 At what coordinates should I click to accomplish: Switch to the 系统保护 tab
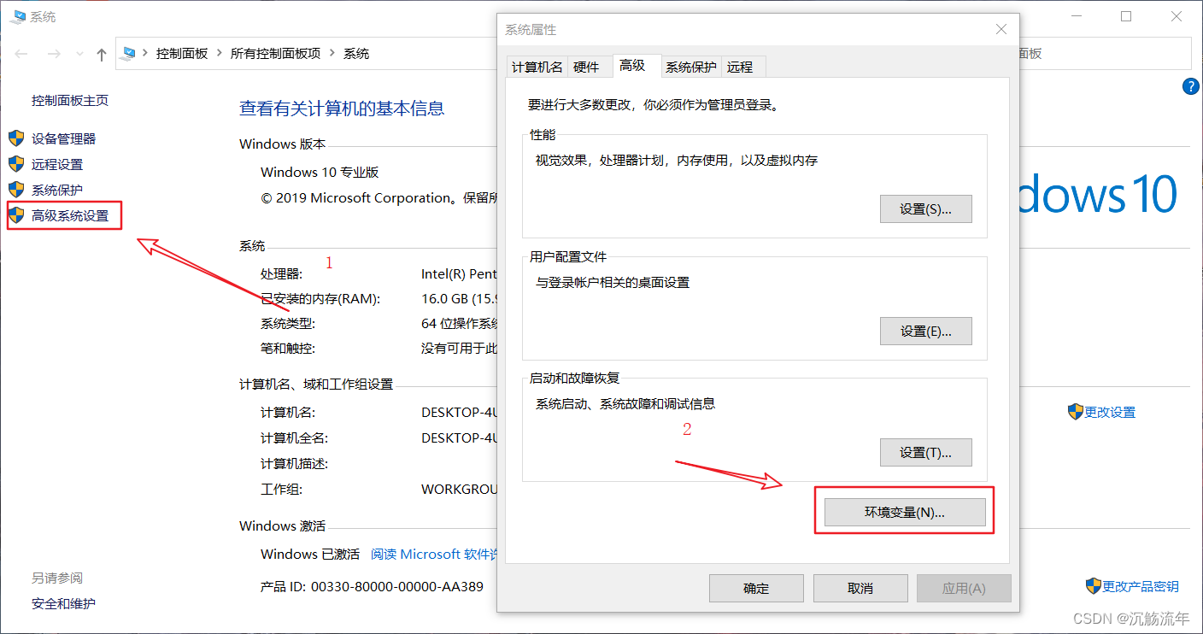point(691,67)
